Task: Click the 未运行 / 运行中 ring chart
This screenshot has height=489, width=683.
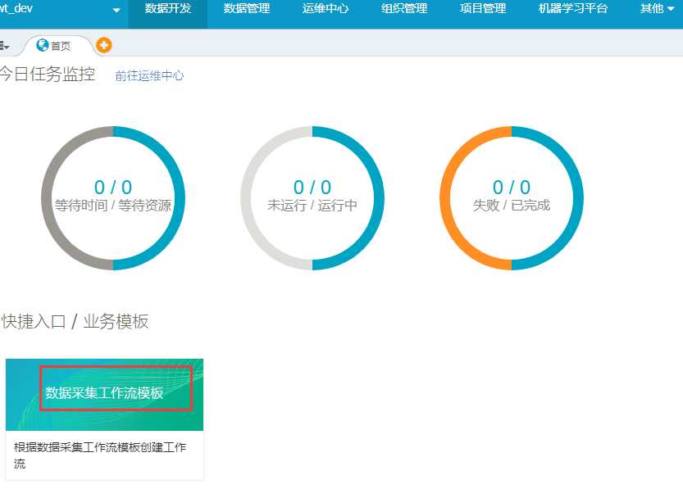Action: 312,198
